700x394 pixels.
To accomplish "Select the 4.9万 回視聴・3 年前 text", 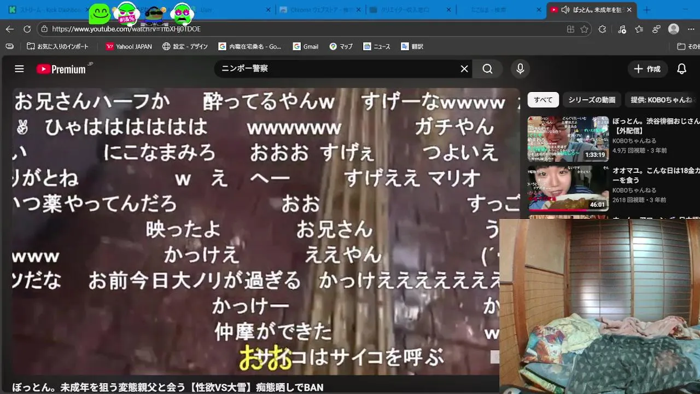I will pos(639,150).
